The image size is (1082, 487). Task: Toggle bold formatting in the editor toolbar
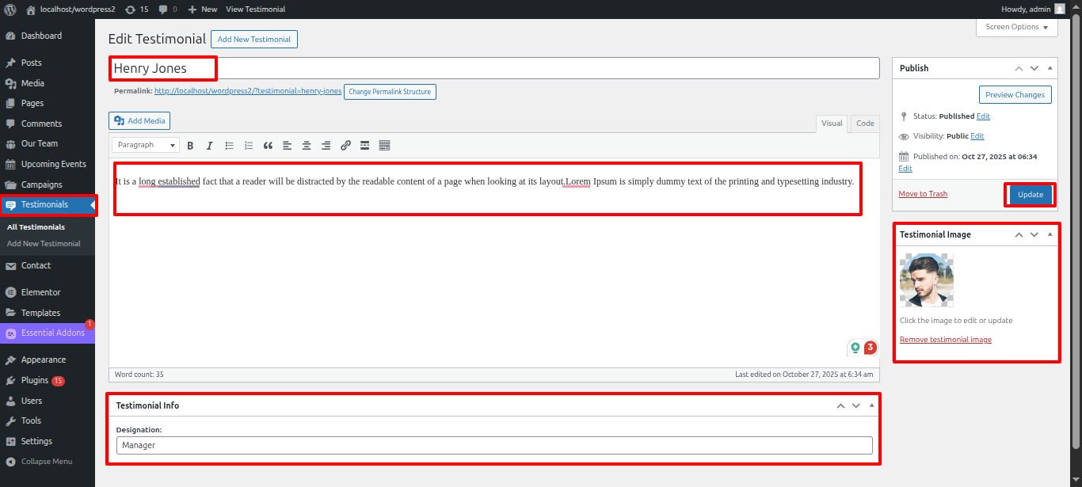tap(190, 146)
